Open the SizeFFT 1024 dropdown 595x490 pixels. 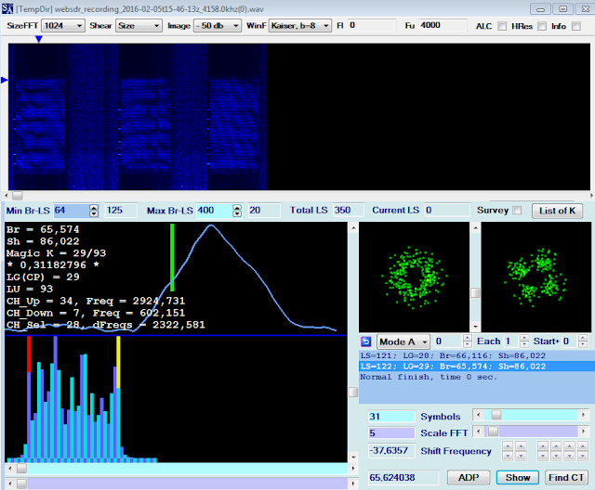click(x=63, y=26)
